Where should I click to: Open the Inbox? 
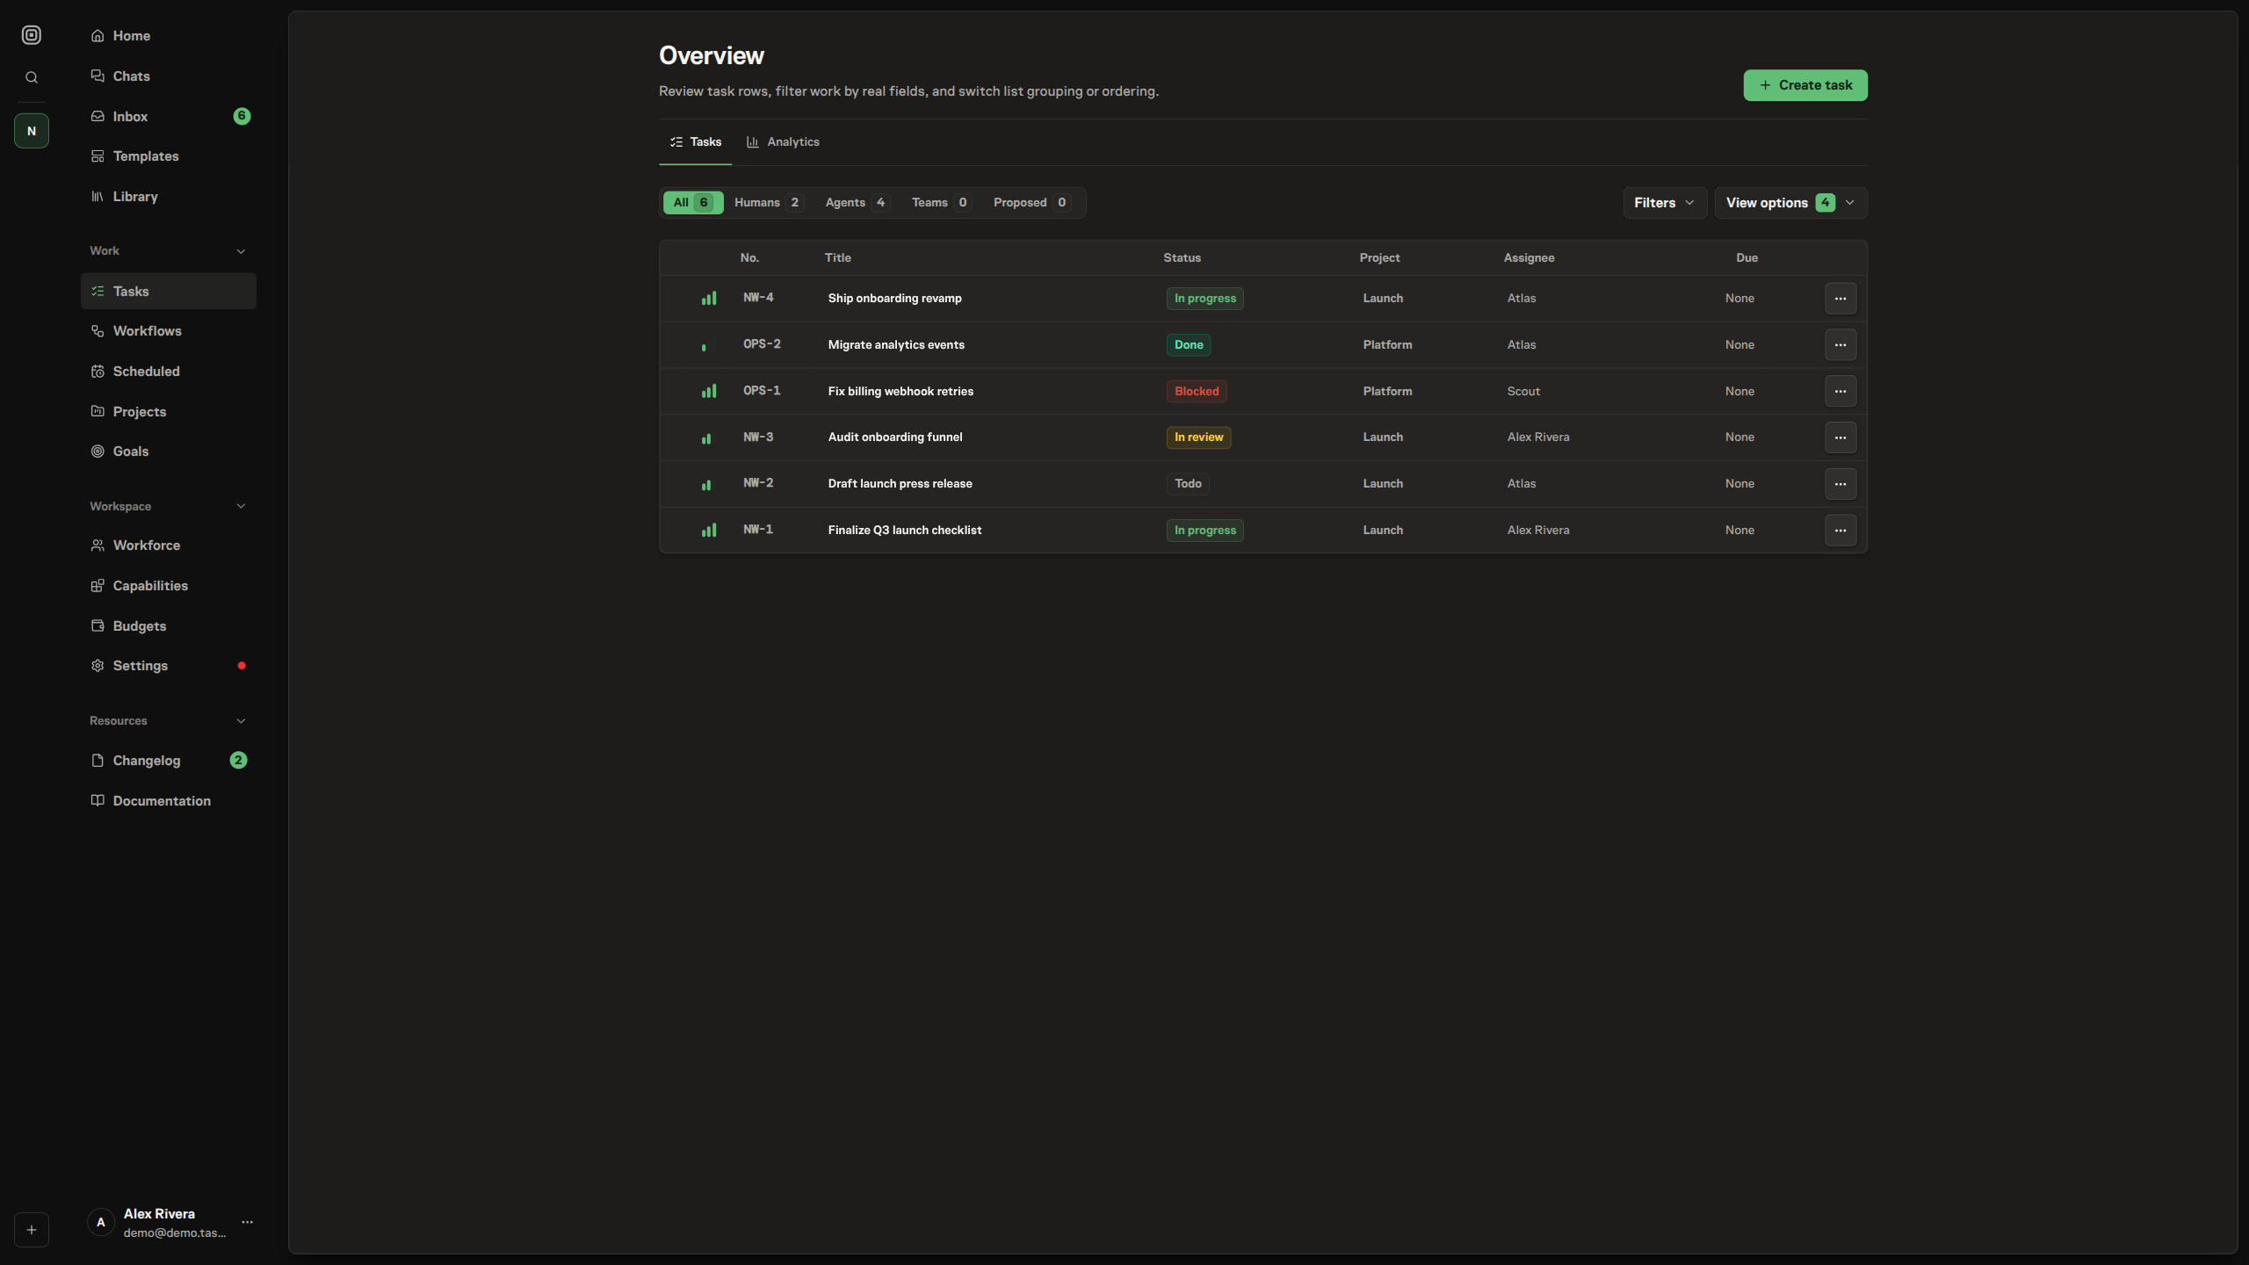tap(169, 116)
